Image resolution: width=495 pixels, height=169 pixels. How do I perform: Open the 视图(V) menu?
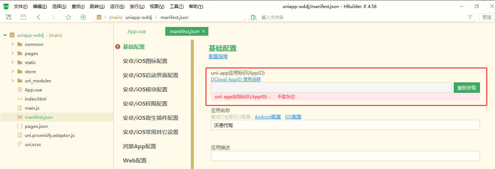click(x=157, y=7)
